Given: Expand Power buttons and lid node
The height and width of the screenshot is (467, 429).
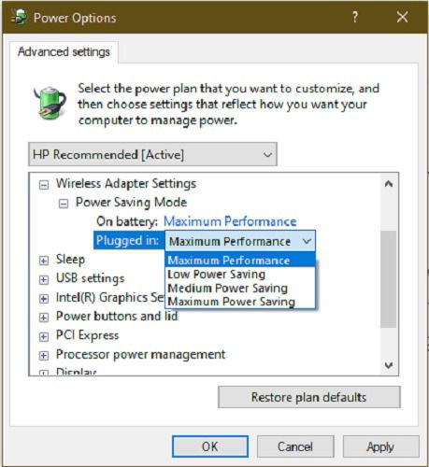Looking at the screenshot, I should [x=44, y=318].
